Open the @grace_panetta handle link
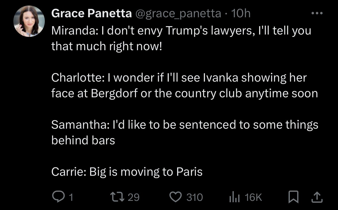Screen dimensions: 338x210 coord(178,13)
